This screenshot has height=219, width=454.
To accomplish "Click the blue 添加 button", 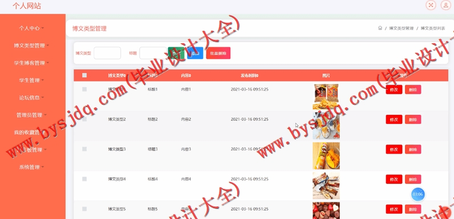I will [x=195, y=53].
